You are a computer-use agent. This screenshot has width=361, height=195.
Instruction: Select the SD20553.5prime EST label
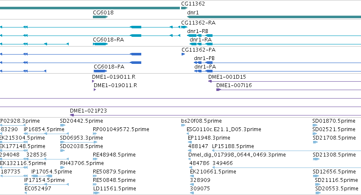point(337,189)
